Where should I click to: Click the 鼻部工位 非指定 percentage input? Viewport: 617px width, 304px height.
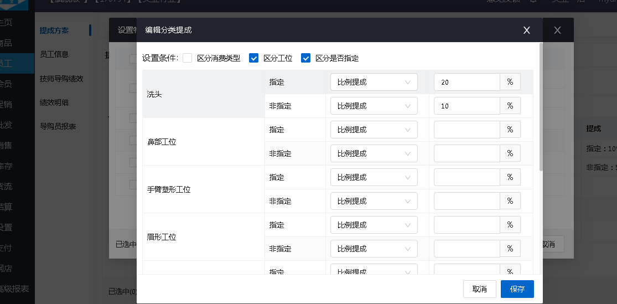point(466,153)
